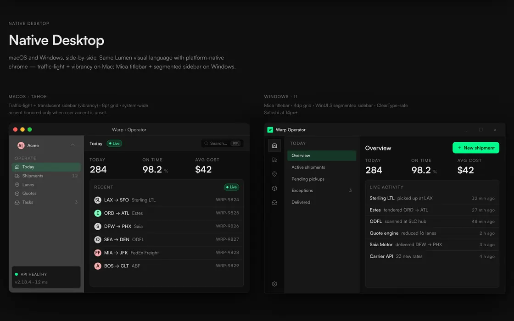Image resolution: width=514 pixels, height=321 pixels.
Task: Click the SL carrier avatar for Sterling LTL
Action: click(98, 200)
